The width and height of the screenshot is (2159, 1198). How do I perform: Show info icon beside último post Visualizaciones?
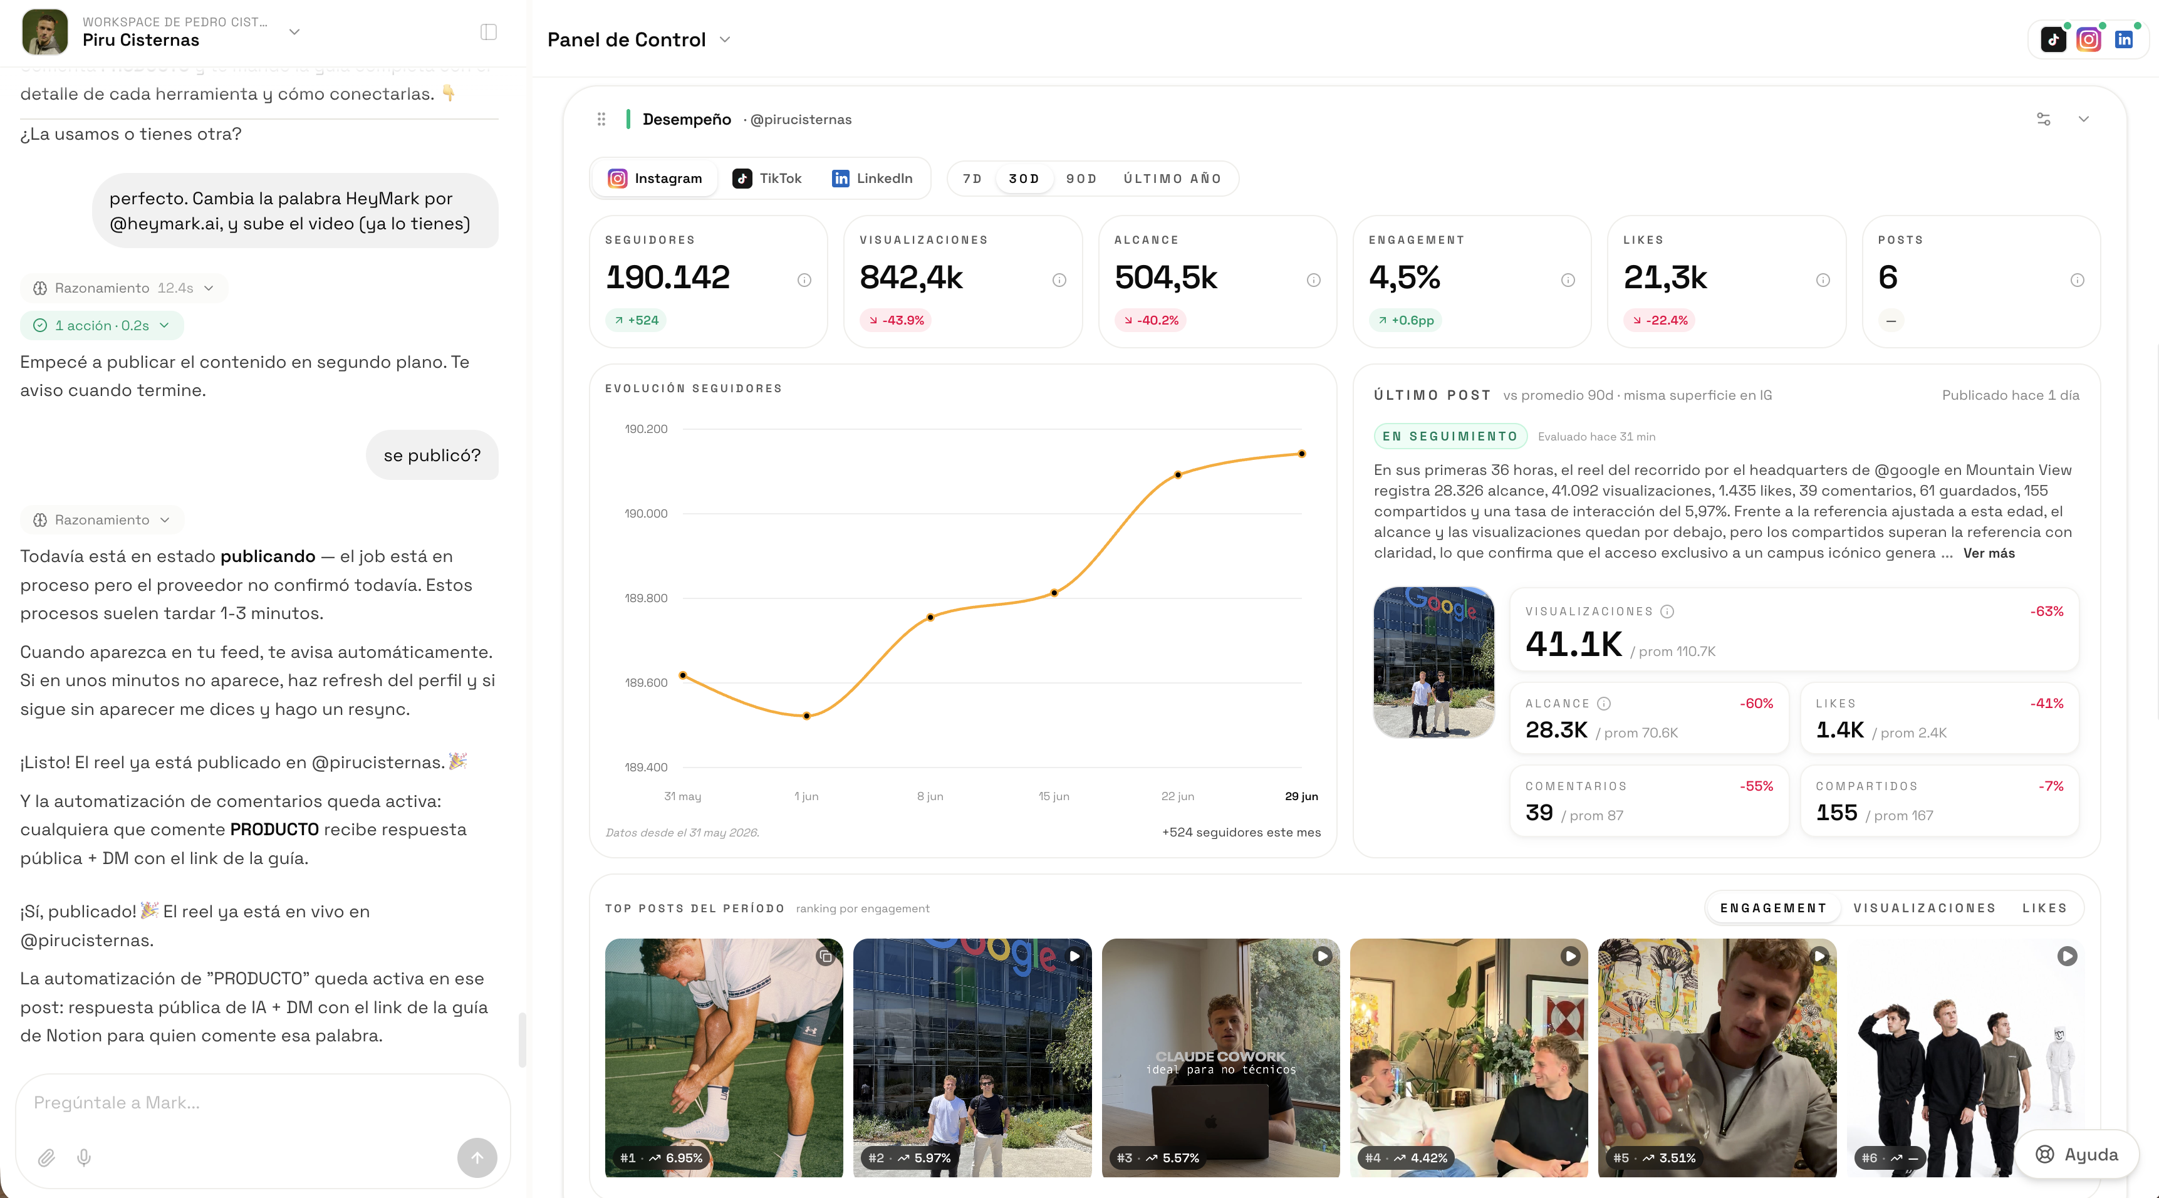(1667, 611)
